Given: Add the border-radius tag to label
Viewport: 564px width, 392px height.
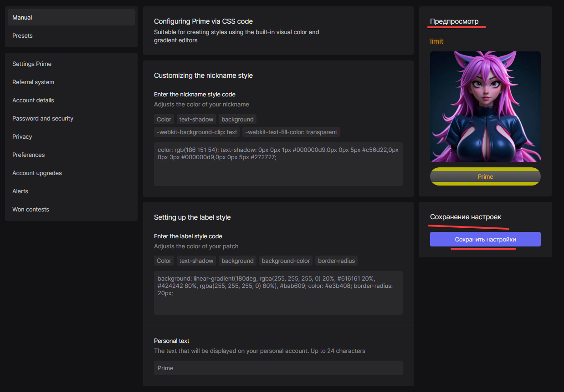Looking at the screenshot, I should tap(336, 261).
